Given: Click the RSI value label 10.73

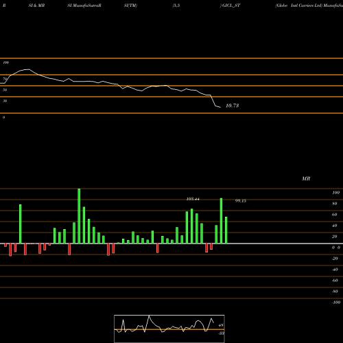Looking at the screenshot, I should click(x=232, y=106).
